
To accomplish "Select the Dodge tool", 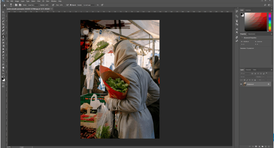I will [x=3, y=52].
